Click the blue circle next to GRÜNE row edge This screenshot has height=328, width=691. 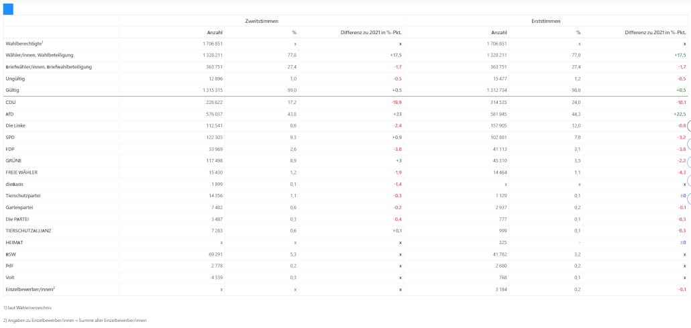pos(689,163)
